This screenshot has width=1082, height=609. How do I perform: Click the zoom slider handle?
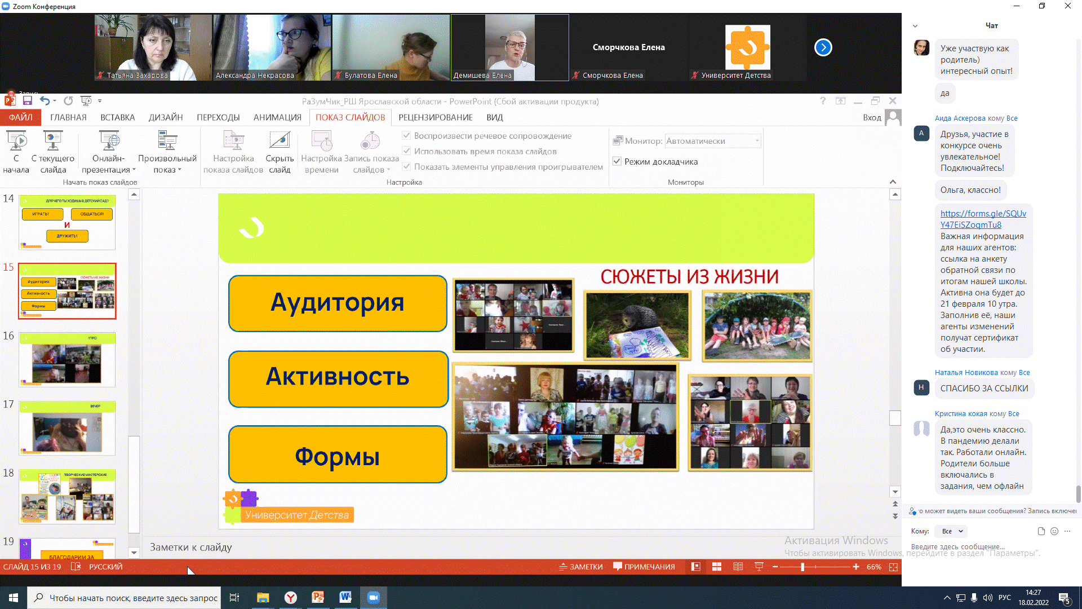click(802, 567)
